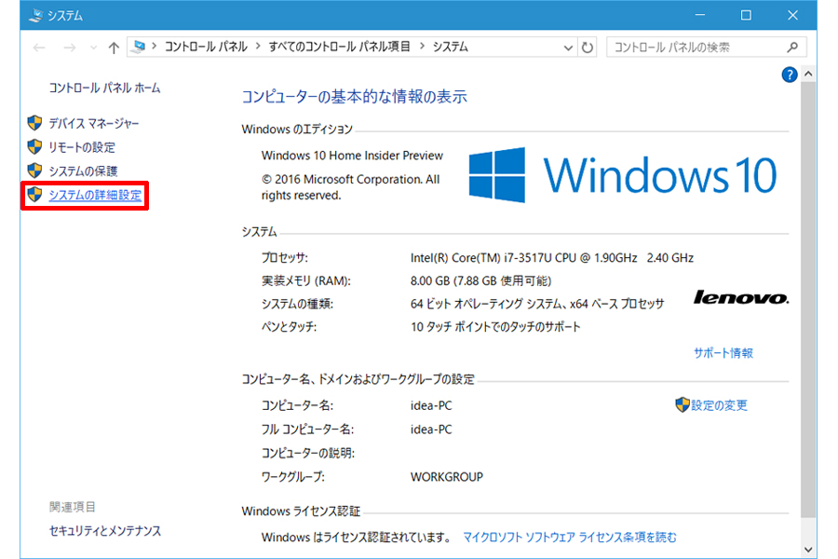This screenshot has height=559, width=838.
Task: Click the shield icon beside システムの詳細設定
Action: 34,194
